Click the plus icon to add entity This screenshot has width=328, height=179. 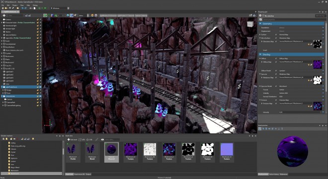[4, 15]
